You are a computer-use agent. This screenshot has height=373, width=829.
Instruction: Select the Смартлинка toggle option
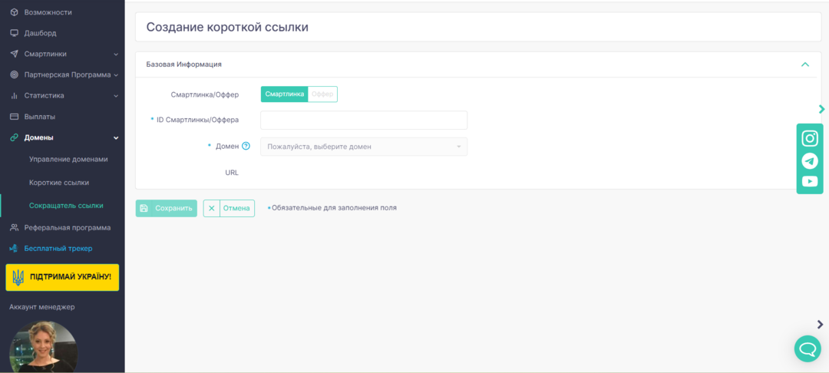[x=284, y=94]
